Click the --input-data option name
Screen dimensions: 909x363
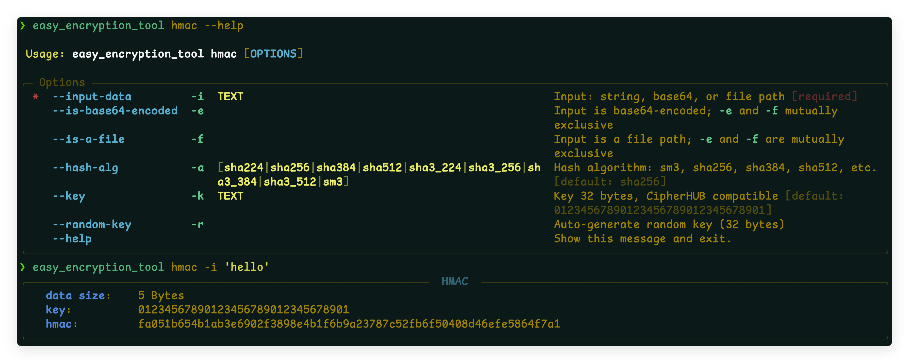click(x=92, y=97)
